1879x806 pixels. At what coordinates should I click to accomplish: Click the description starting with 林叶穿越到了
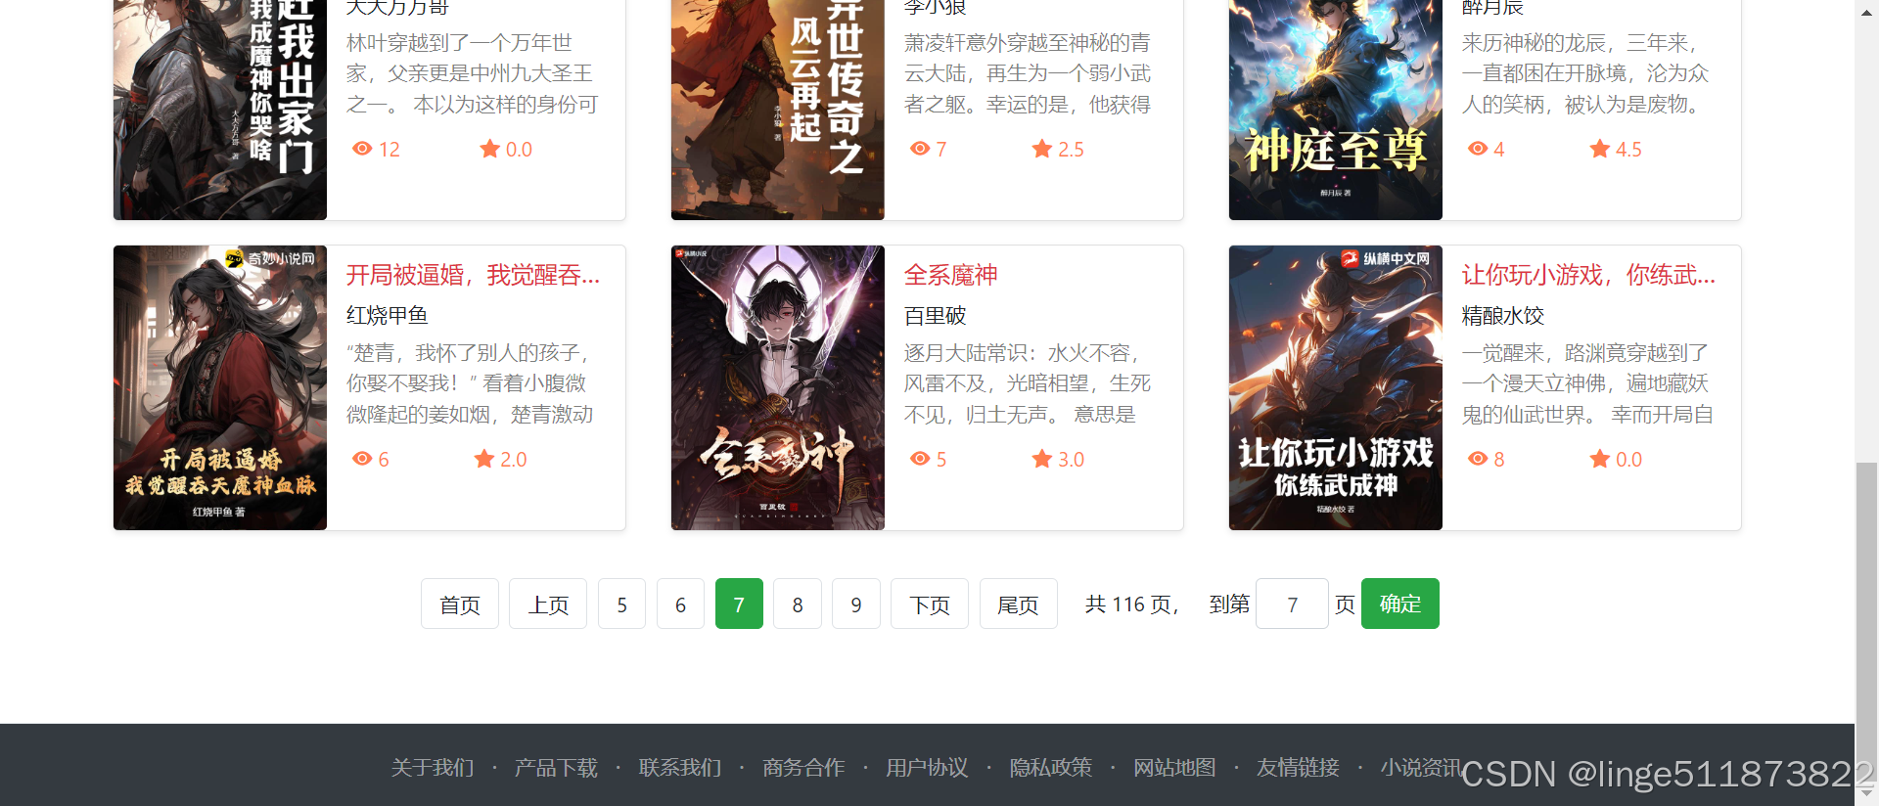[473, 73]
